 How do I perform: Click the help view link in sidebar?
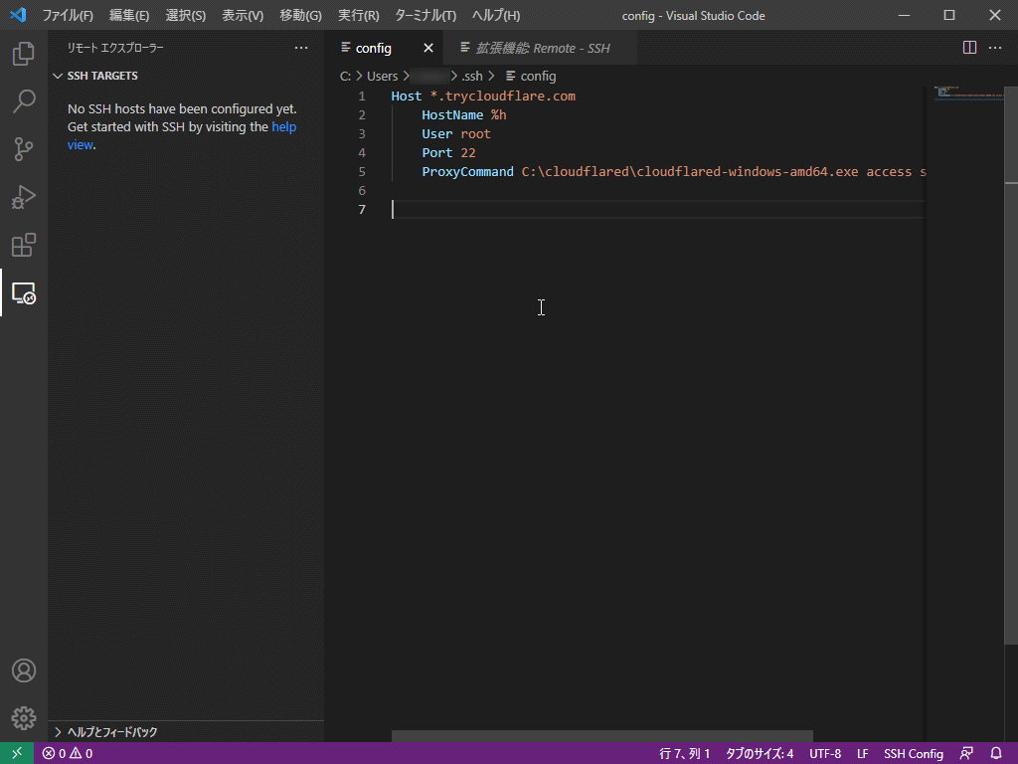pyautogui.click(x=283, y=126)
